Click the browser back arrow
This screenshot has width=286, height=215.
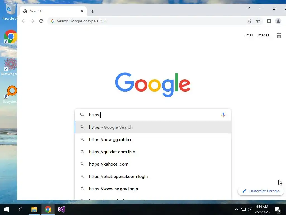23,21
